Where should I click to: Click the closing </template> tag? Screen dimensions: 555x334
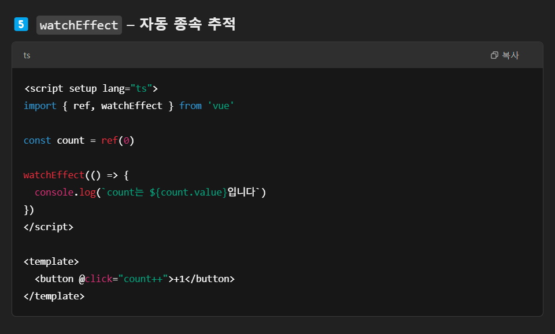click(x=54, y=297)
